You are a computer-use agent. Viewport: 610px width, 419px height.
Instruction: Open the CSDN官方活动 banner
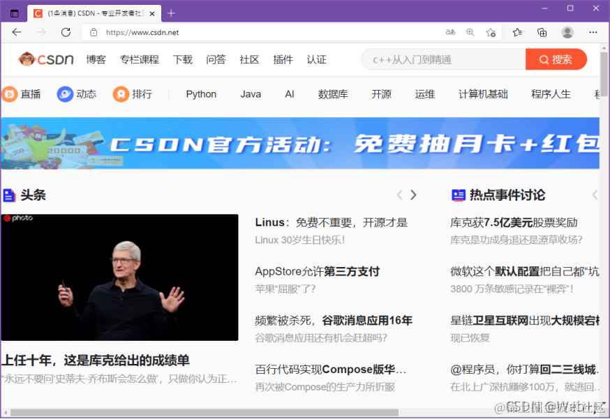coord(300,144)
